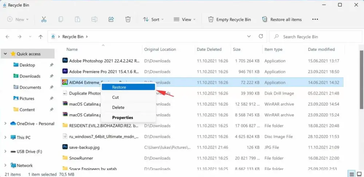Go back using the back arrow

coord(7,37)
